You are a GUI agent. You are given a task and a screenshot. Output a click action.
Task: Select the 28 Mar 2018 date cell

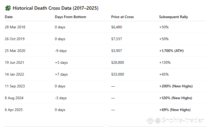[x=15, y=27]
